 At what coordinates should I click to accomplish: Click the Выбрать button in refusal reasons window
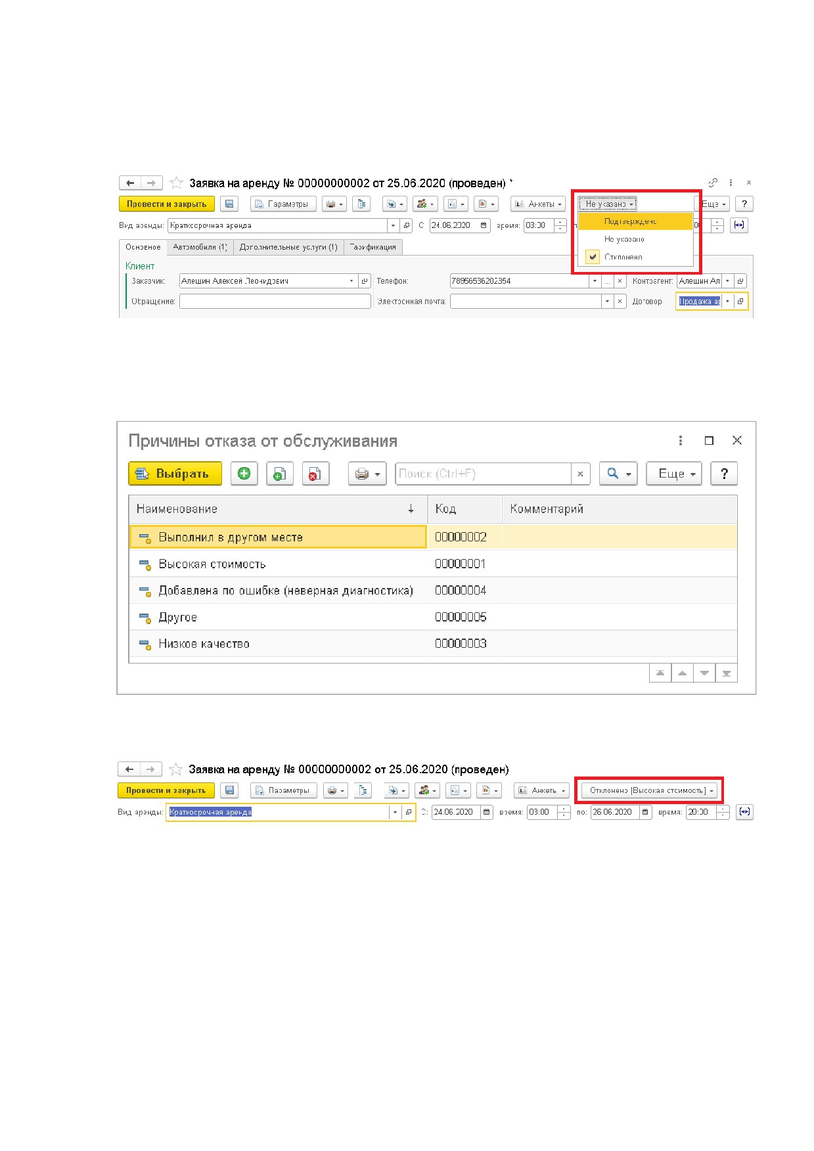(x=175, y=474)
